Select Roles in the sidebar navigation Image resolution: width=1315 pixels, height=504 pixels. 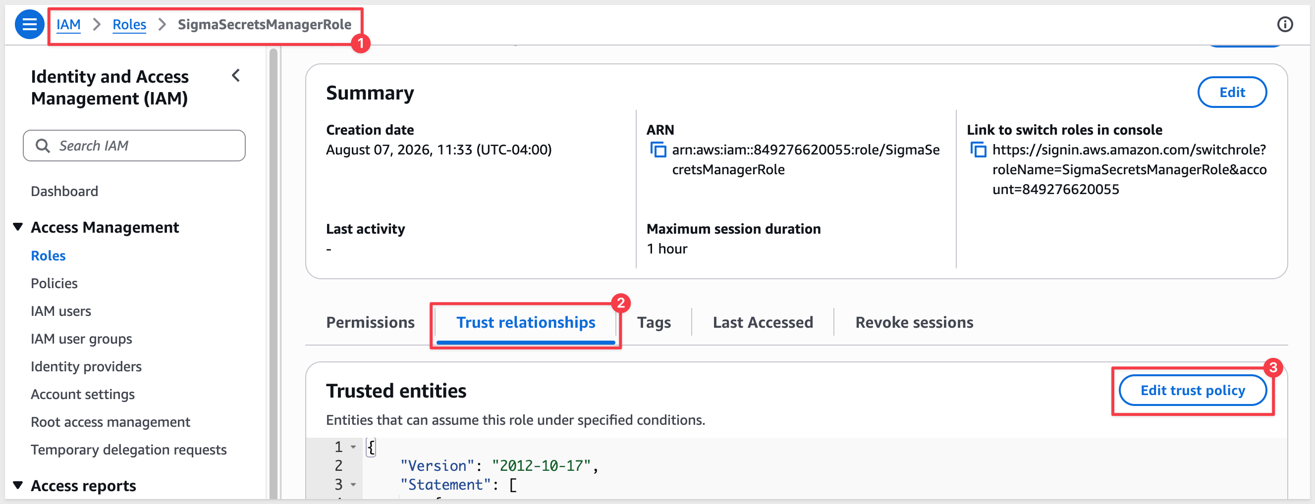coord(49,255)
